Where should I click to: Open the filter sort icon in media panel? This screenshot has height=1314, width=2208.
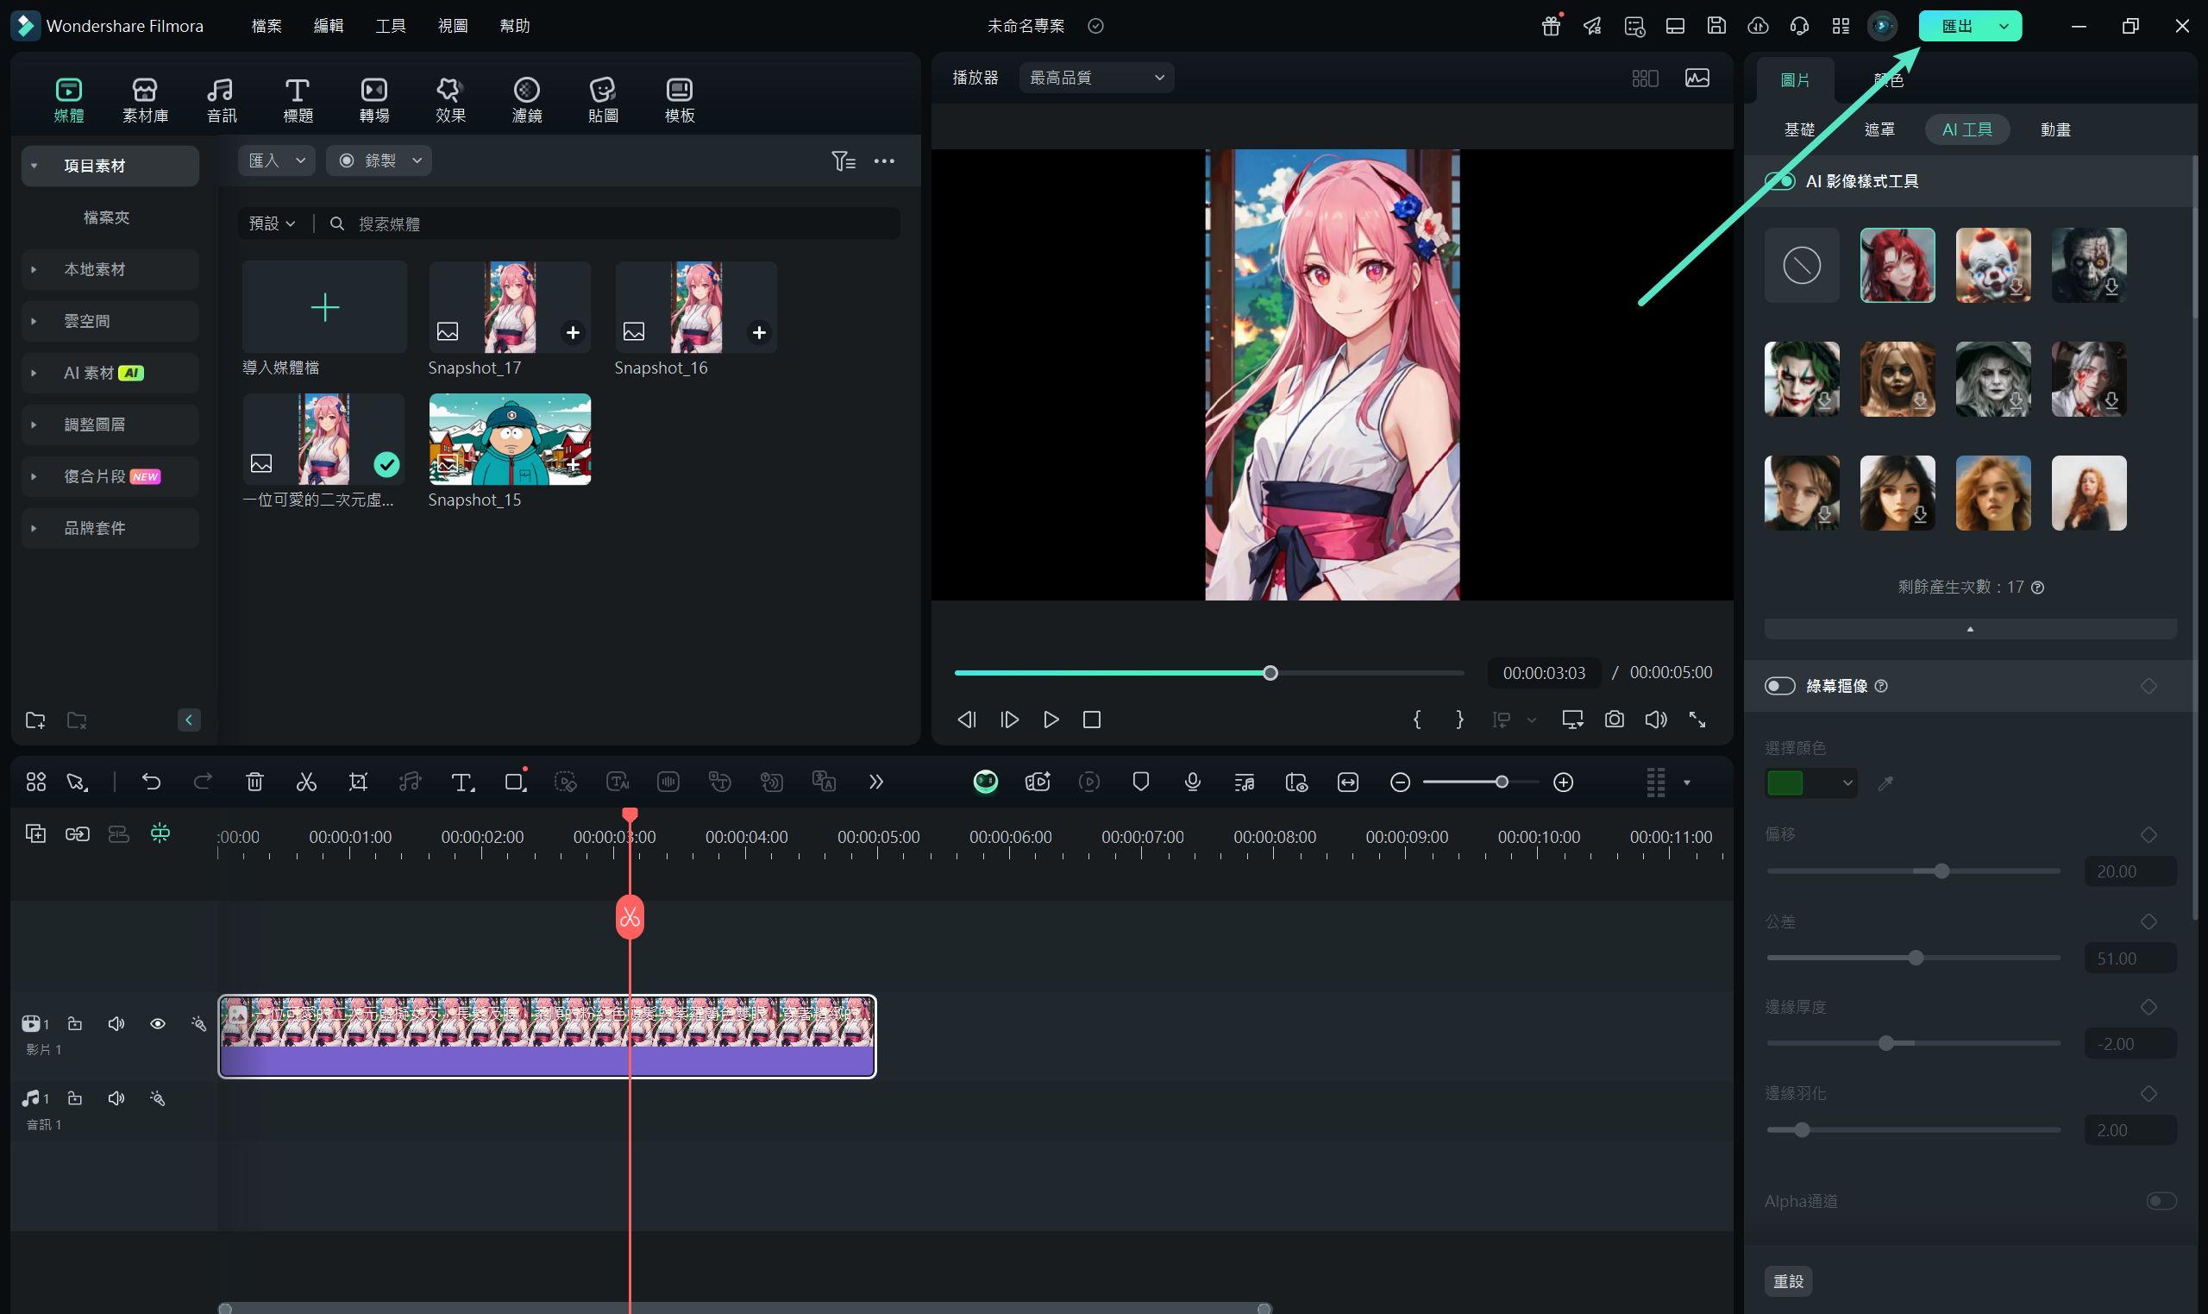tap(844, 160)
